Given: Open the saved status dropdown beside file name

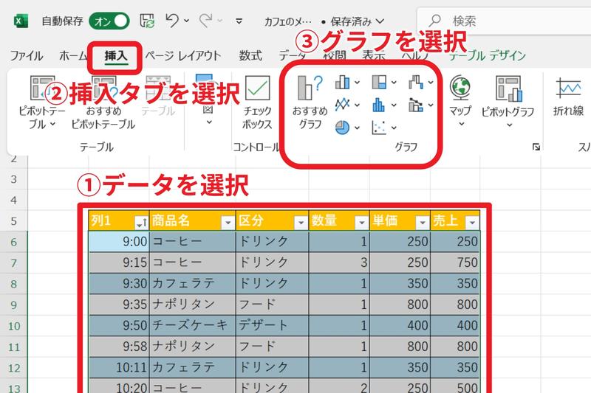Looking at the screenshot, I should point(380,21).
